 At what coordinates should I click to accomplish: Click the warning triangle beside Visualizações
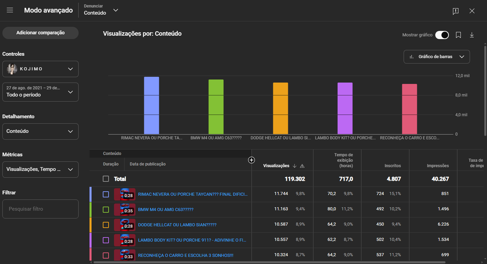pos(302,166)
